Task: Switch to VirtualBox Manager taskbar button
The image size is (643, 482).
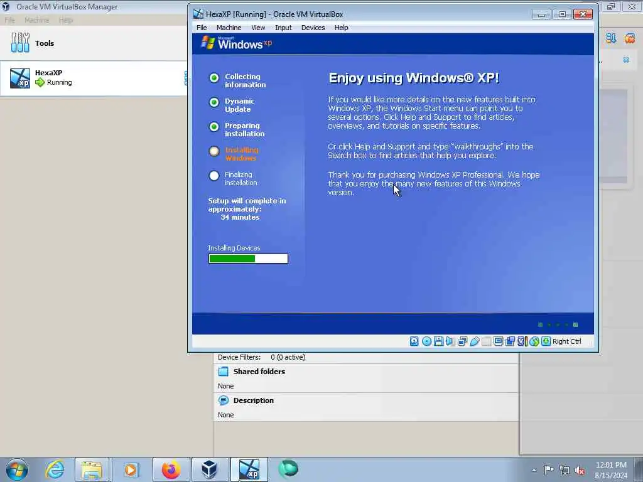Action: coord(210,469)
